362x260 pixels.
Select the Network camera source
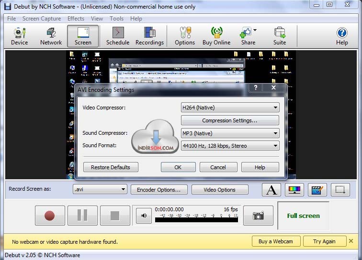tap(51, 36)
